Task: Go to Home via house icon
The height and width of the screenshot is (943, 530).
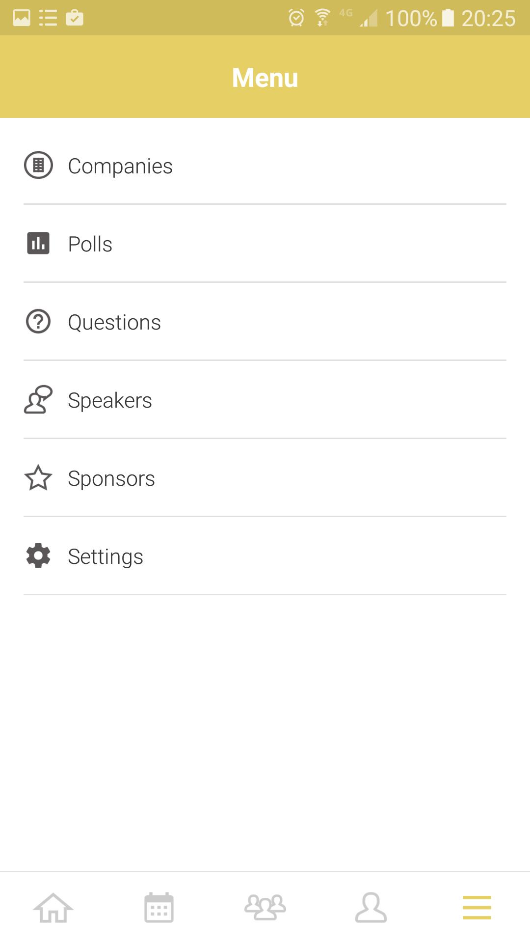Action: coord(53,908)
